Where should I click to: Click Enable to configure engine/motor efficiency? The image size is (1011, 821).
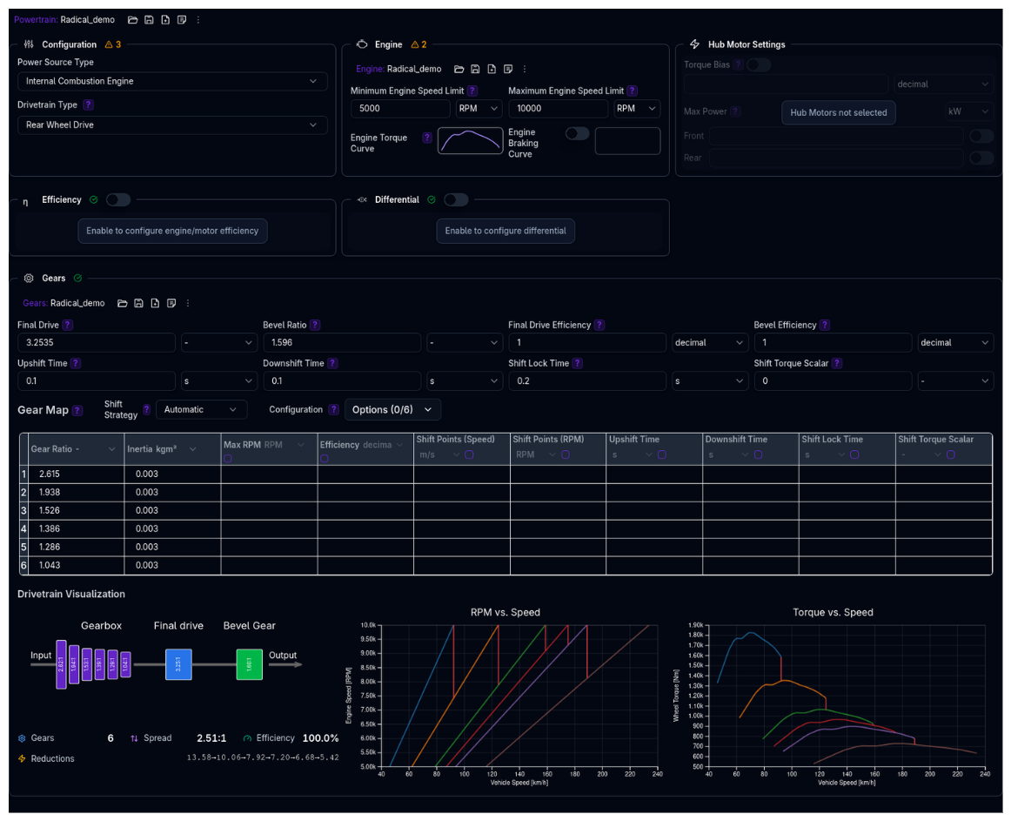pyautogui.click(x=172, y=231)
